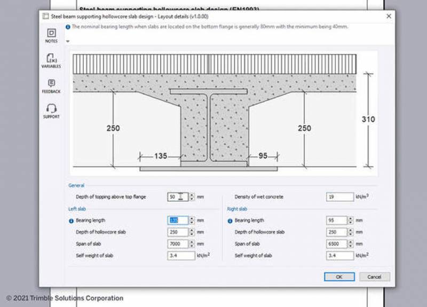Screen dimensions: 427x307
Task: Click the Feedback sidebar icon
Action: pos(51,84)
